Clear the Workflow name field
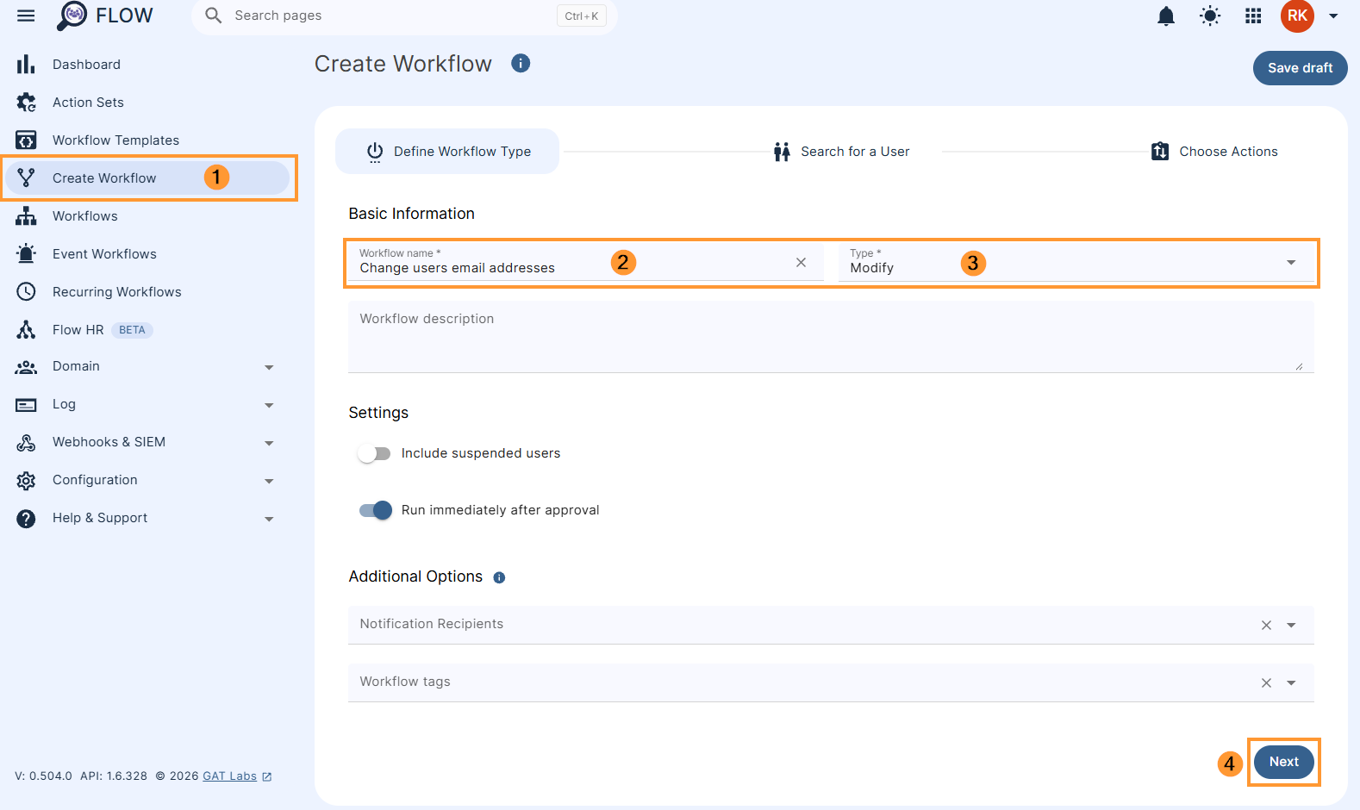1360x810 pixels. click(x=801, y=262)
